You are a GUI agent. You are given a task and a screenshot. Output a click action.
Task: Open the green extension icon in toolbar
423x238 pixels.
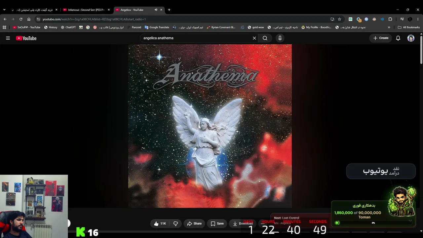350,19
